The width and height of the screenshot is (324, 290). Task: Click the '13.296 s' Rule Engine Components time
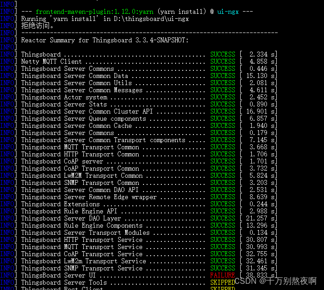260,225
